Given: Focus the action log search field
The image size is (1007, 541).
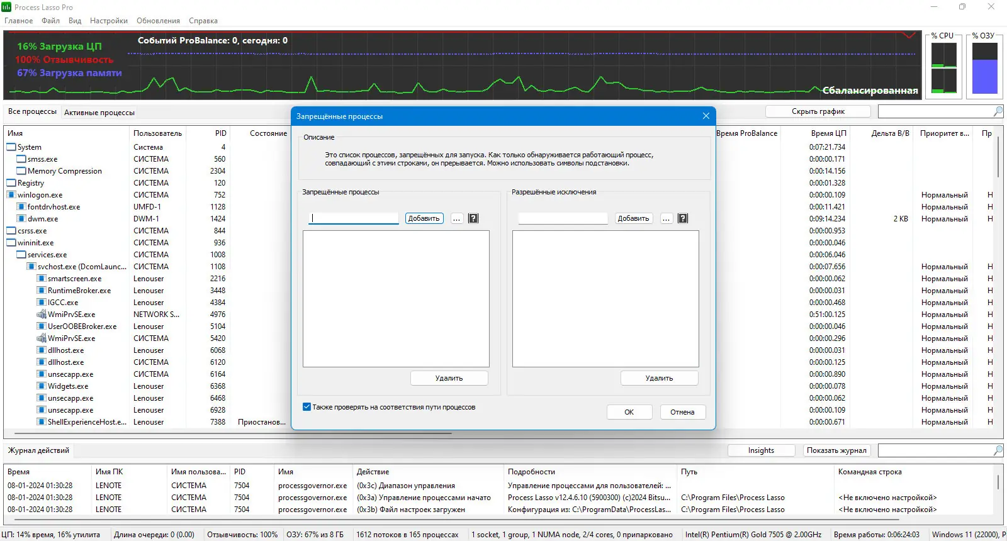Looking at the screenshot, I should tap(936, 450).
